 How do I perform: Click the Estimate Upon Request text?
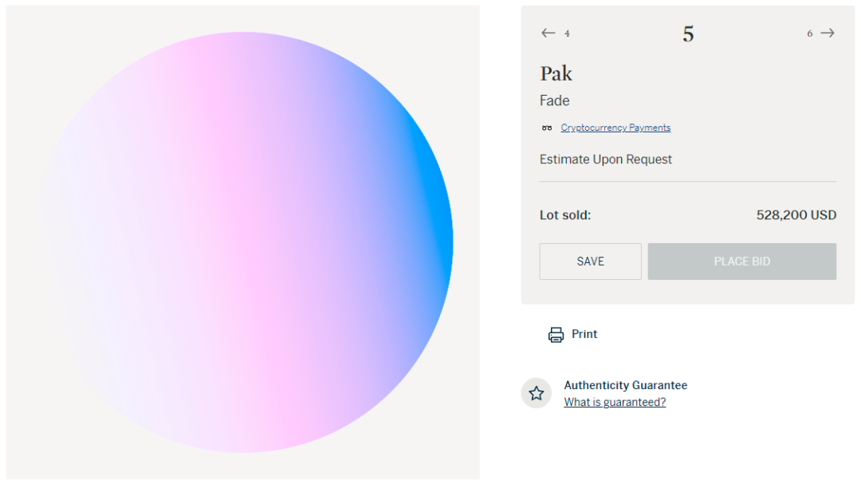click(x=606, y=159)
